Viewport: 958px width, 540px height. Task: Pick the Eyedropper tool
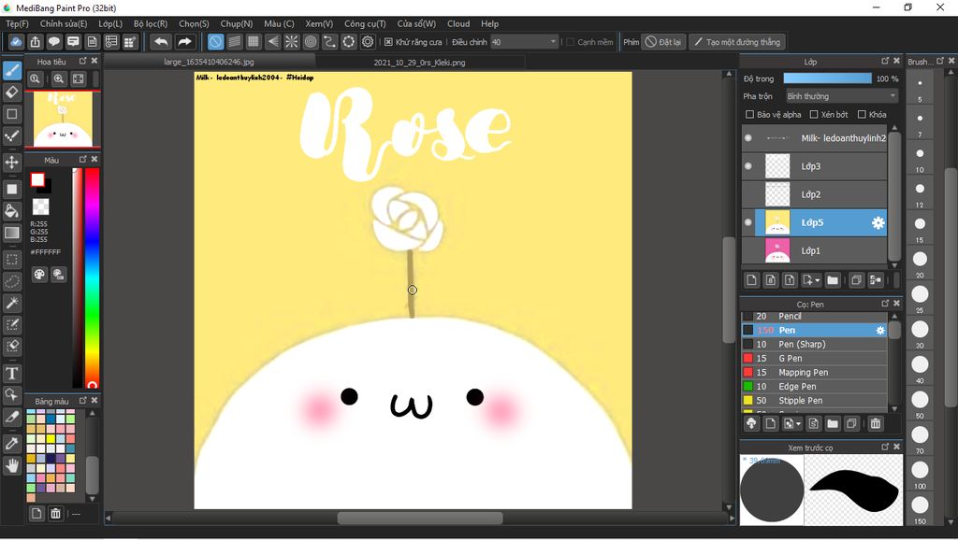[11, 444]
